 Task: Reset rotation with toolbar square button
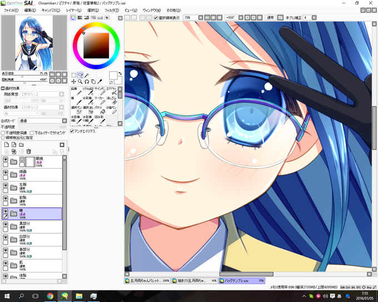260,18
